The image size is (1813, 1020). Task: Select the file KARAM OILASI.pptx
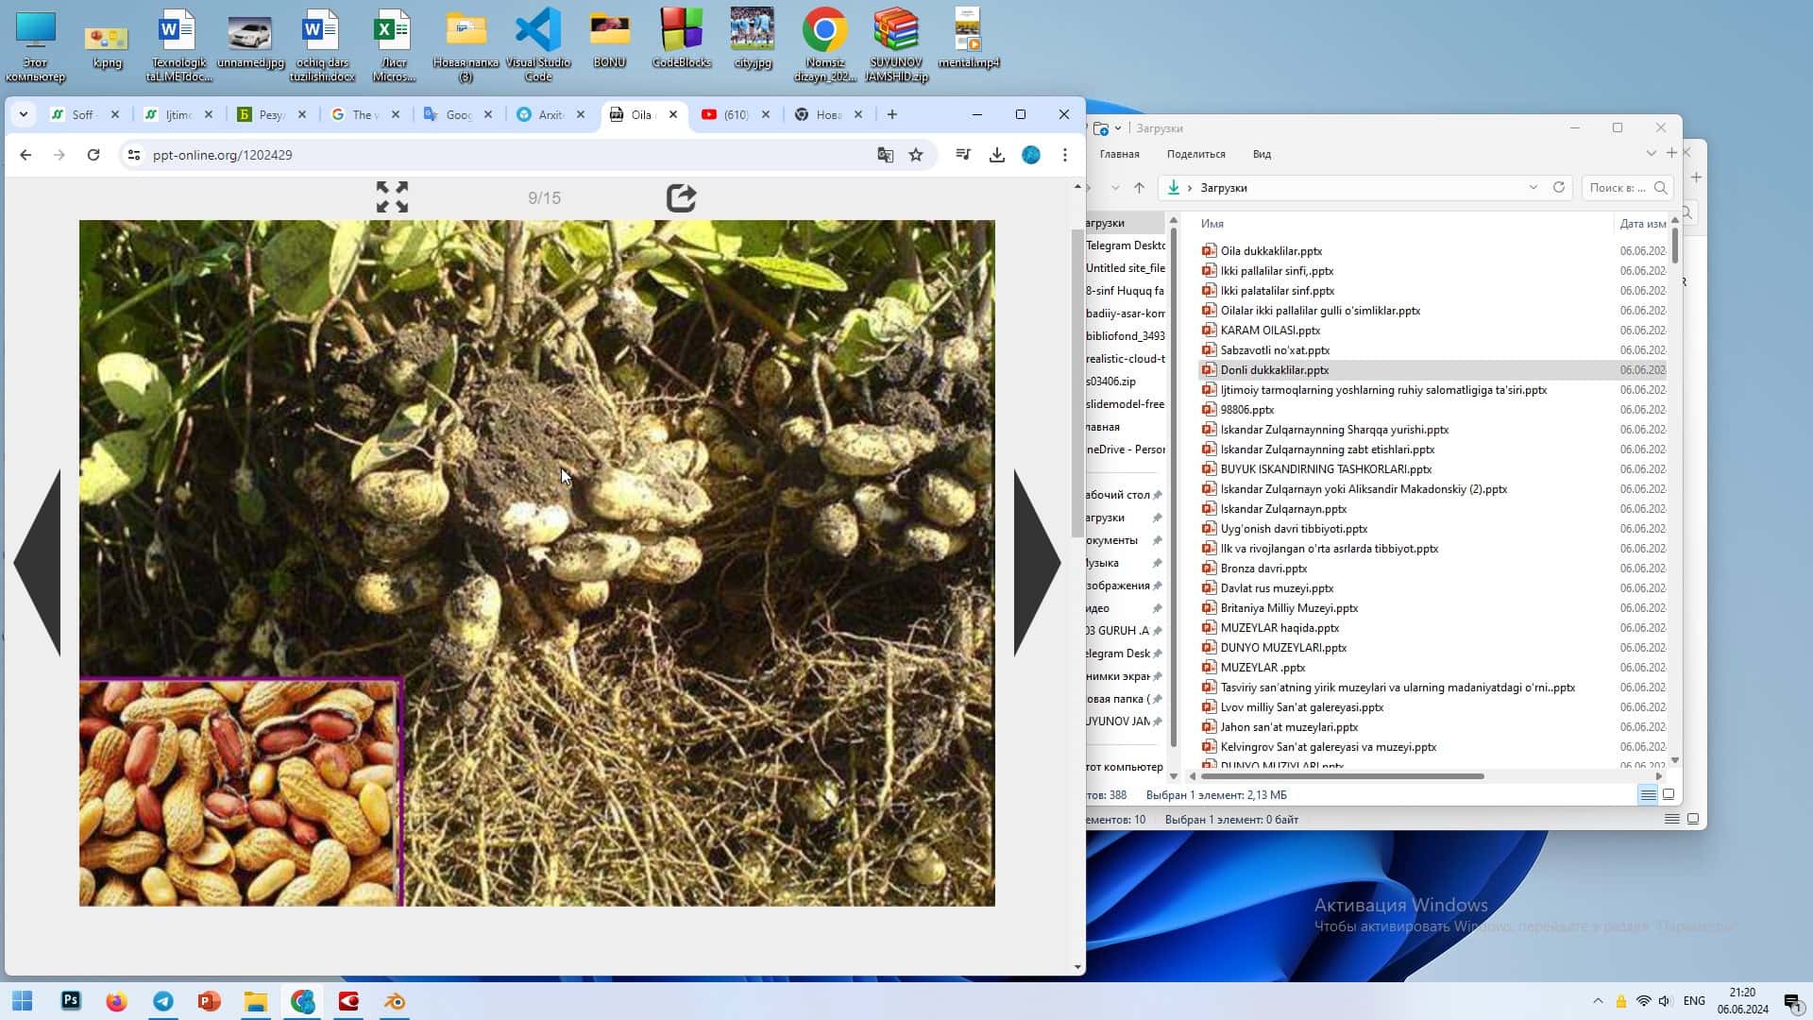tap(1270, 331)
